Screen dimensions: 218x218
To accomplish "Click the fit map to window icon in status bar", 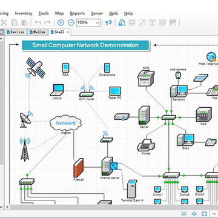I will pos(184,214).
